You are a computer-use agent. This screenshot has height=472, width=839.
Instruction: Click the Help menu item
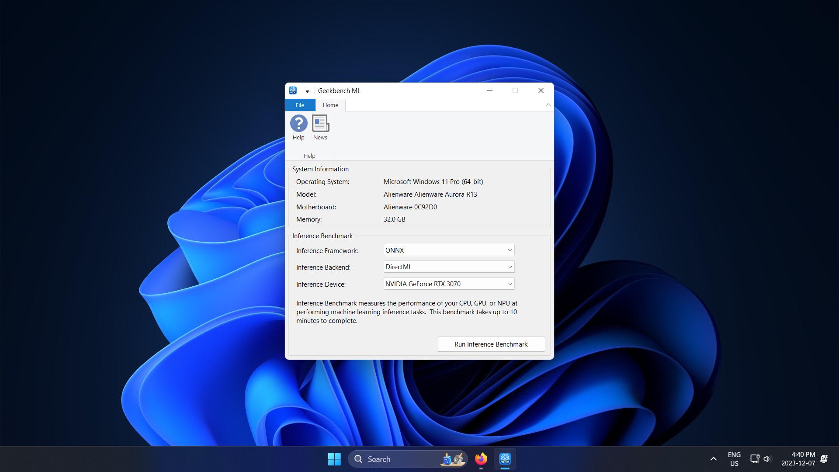(x=298, y=125)
